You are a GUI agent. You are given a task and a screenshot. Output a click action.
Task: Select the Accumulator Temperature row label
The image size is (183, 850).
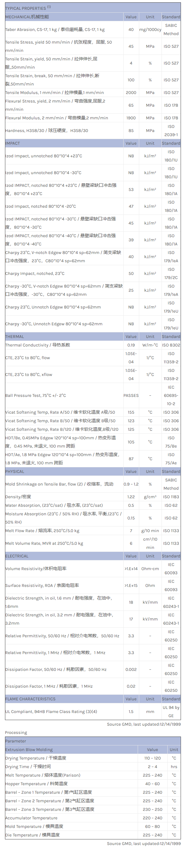point(31,818)
